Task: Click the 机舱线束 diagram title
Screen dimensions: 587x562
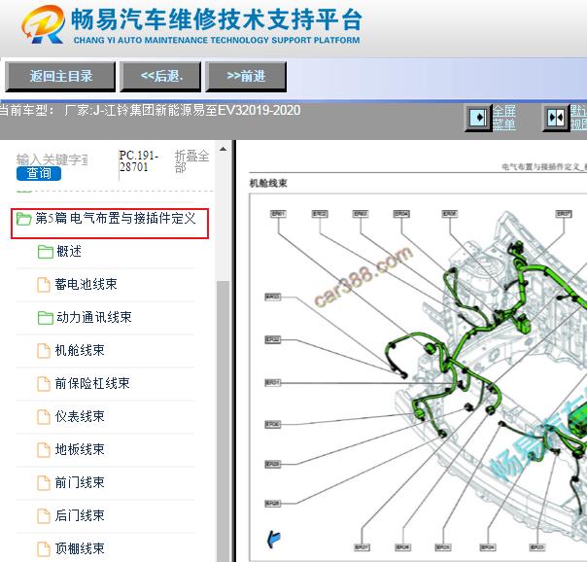Action: 268,183
